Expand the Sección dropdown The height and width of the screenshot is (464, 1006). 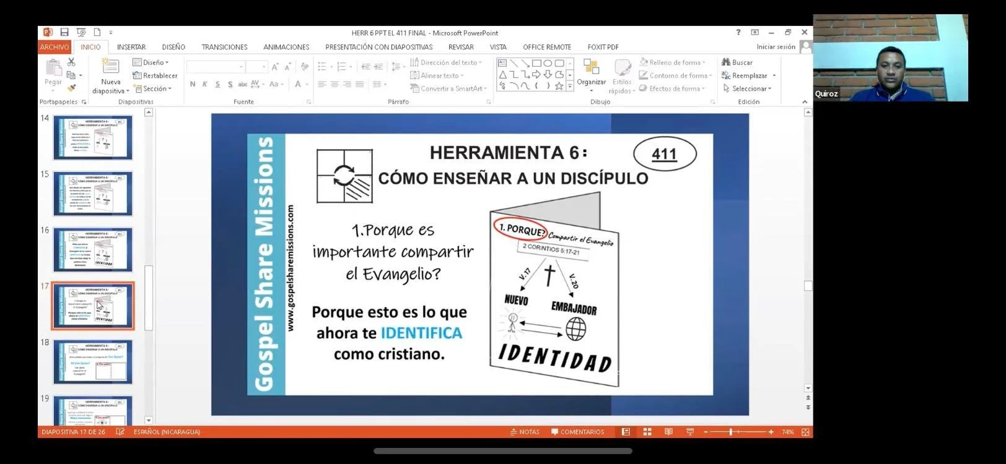(152, 88)
